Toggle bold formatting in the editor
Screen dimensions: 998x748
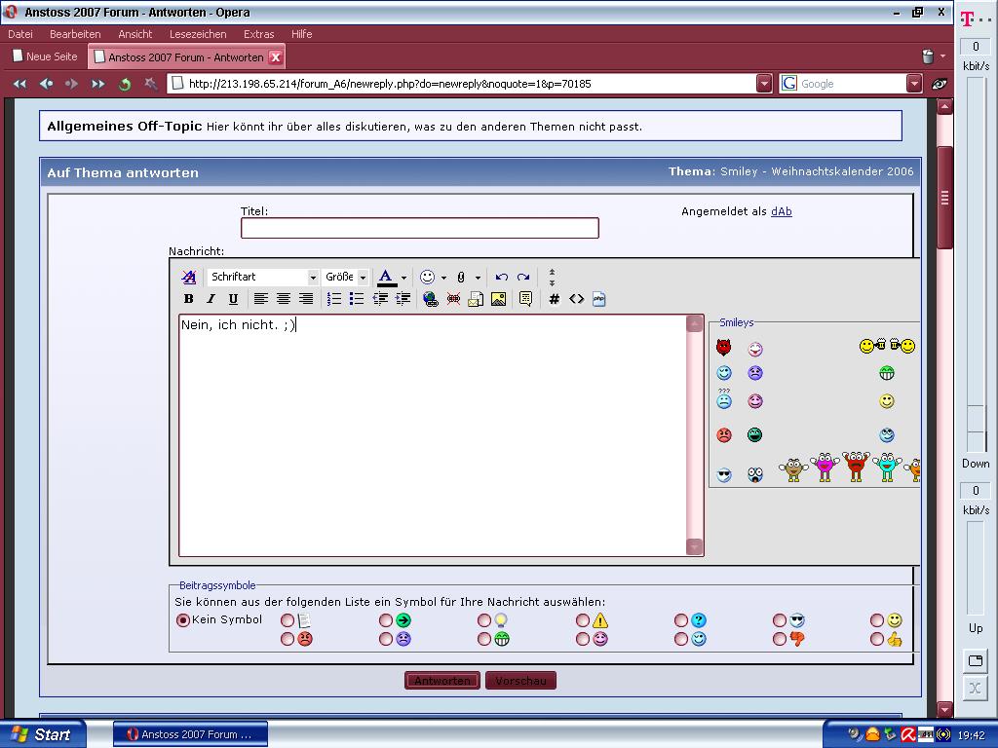pos(188,299)
